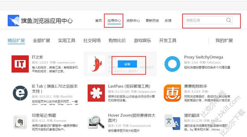Click the search magnifier icon
Screen dimensions: 247x137
(x=228, y=20)
